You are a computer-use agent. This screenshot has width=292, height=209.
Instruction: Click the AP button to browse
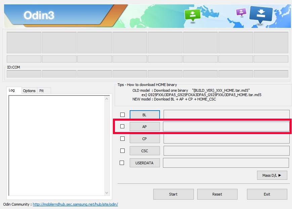click(x=145, y=127)
